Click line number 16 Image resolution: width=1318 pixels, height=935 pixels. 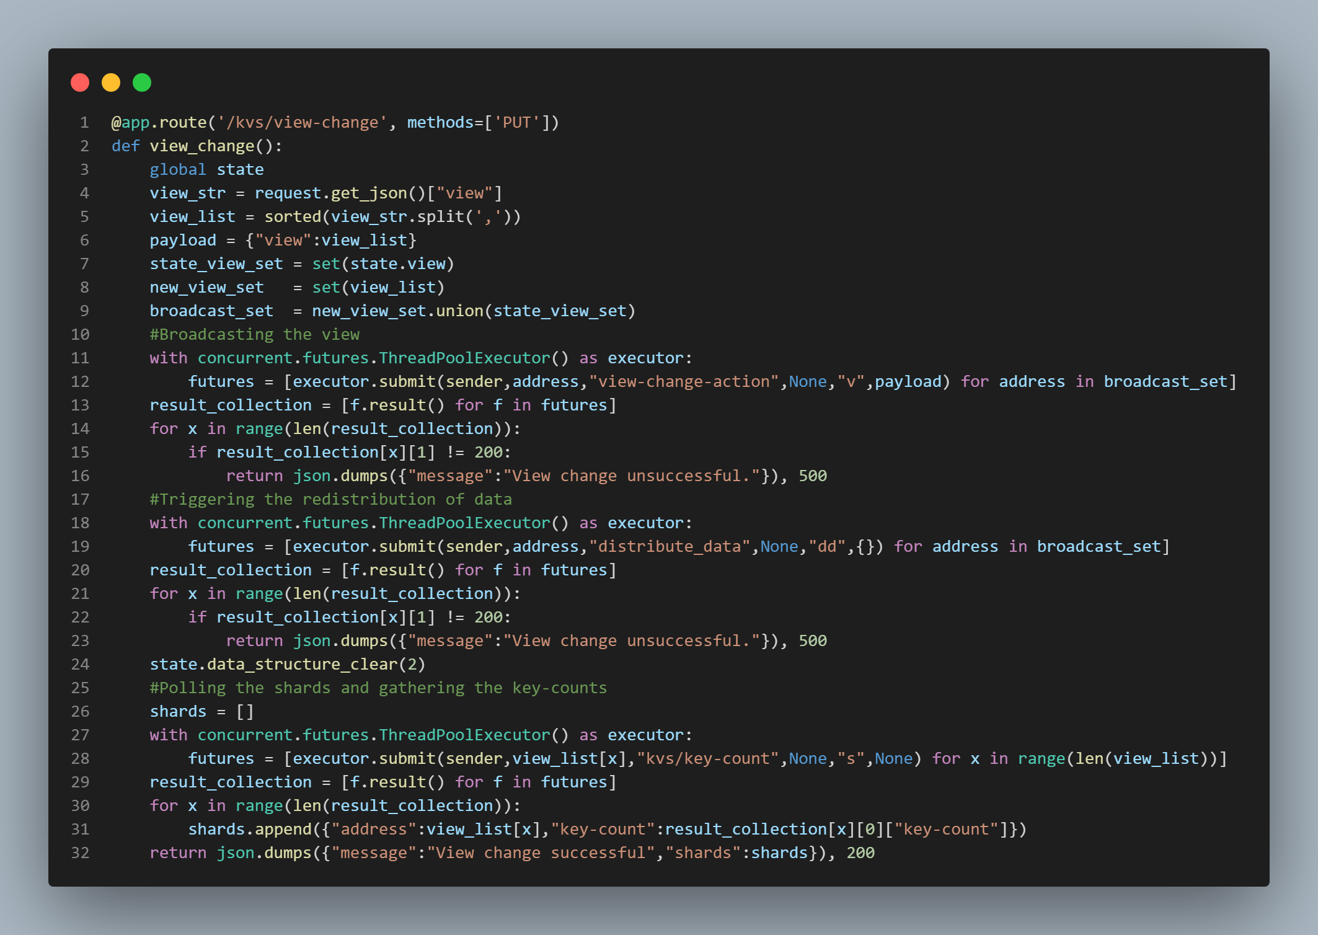pos(80,476)
